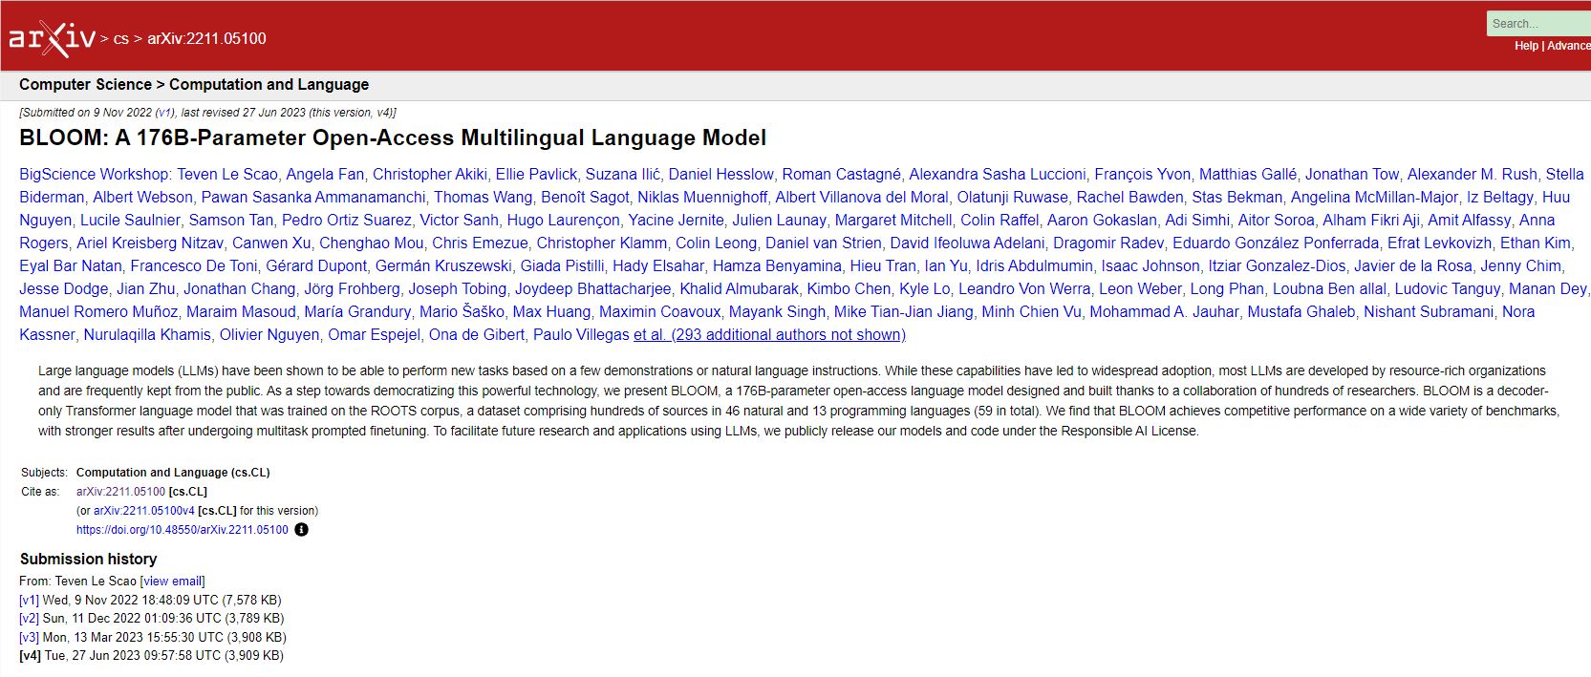Image resolution: width=1591 pixels, height=677 pixels.
Task: Click Eyal Bar Natan author name
Action: [x=71, y=265]
